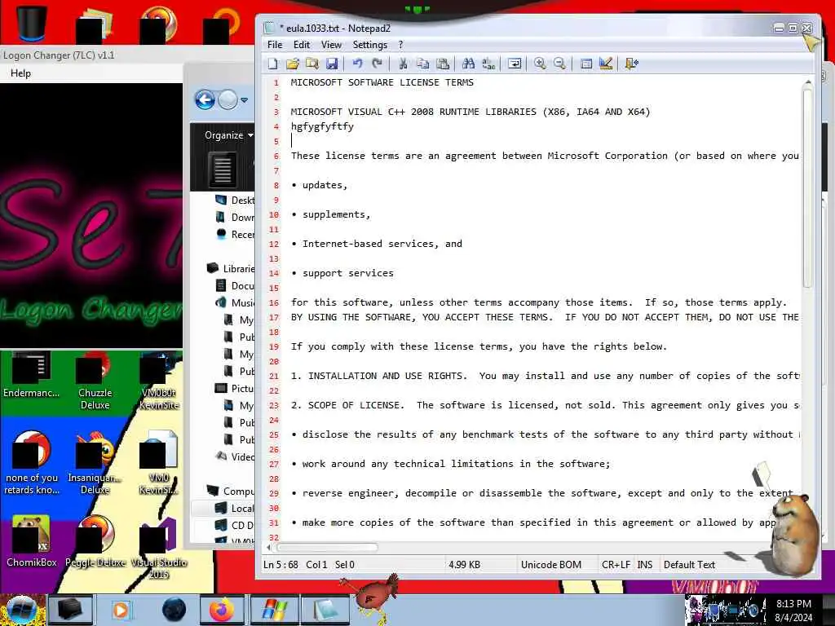This screenshot has height=626, width=835.
Task: Open the ? help menu in Notepad2
Action: pyautogui.click(x=401, y=45)
